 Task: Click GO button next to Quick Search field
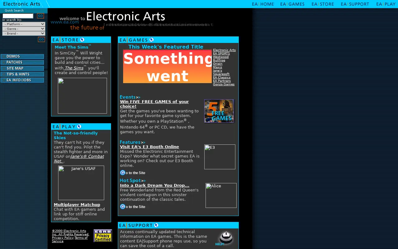(x=40, y=16)
